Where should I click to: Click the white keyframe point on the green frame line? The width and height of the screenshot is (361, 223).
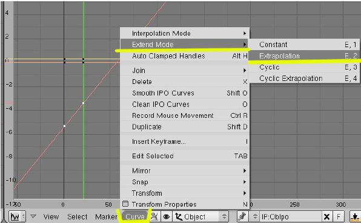(x=84, y=103)
